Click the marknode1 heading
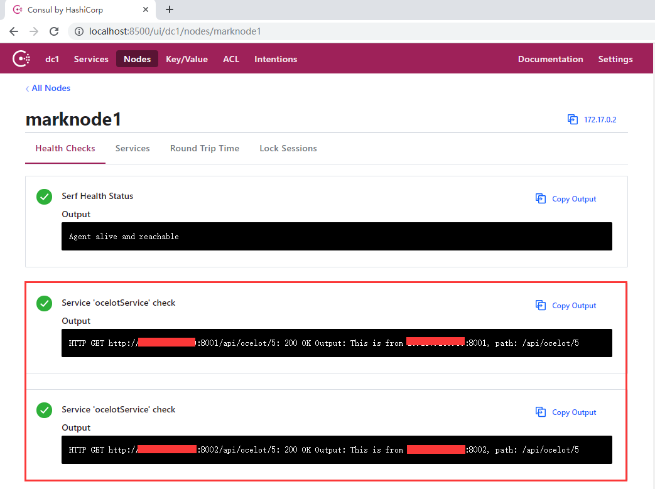Viewport: 655px width, 489px height. 73,119
